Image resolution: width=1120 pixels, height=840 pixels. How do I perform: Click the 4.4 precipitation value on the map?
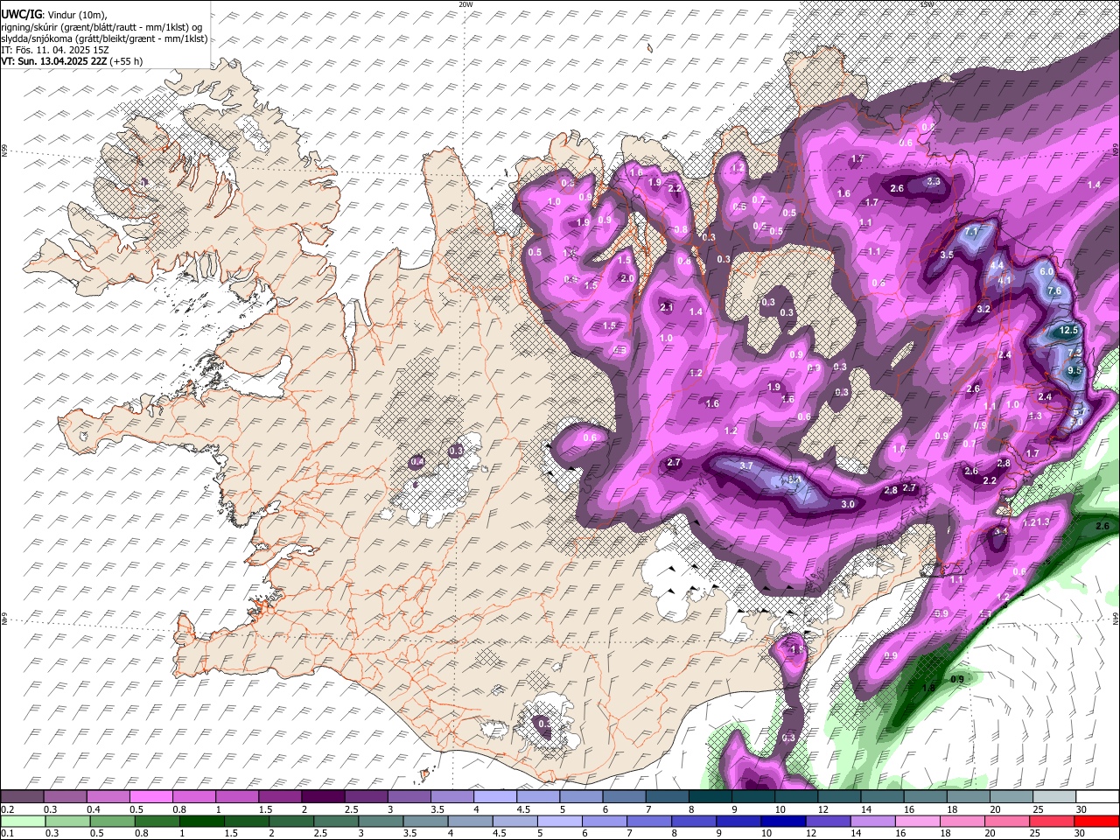point(997,265)
